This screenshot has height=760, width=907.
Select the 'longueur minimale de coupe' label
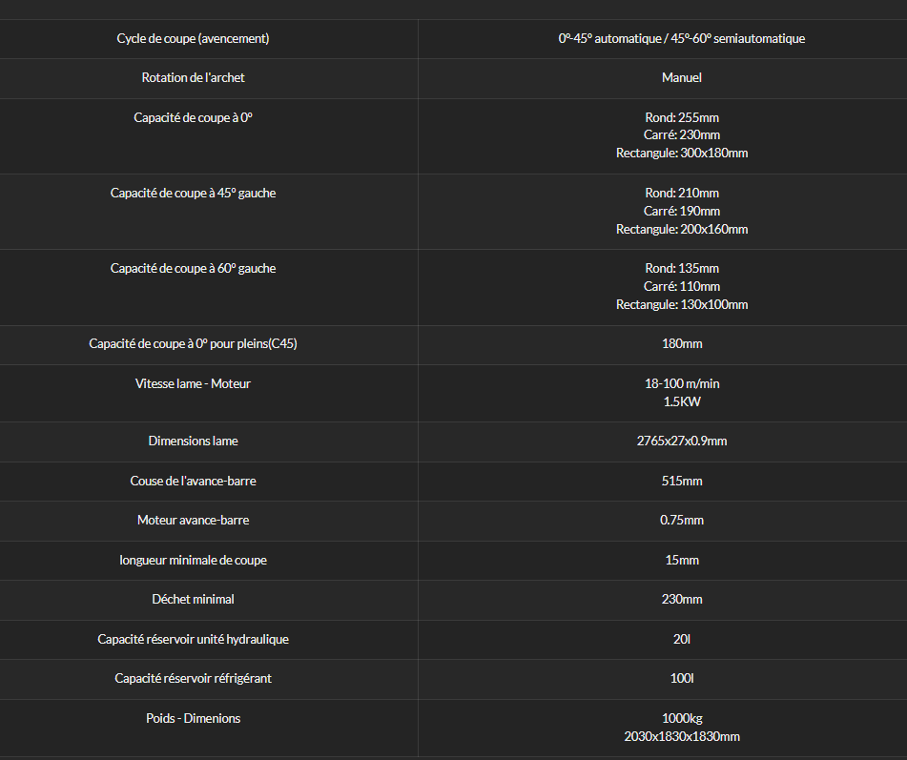click(193, 561)
